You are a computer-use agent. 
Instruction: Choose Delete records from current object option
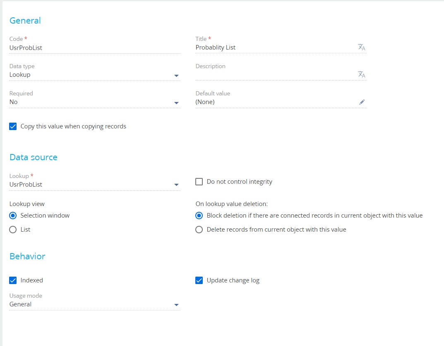coord(199,230)
